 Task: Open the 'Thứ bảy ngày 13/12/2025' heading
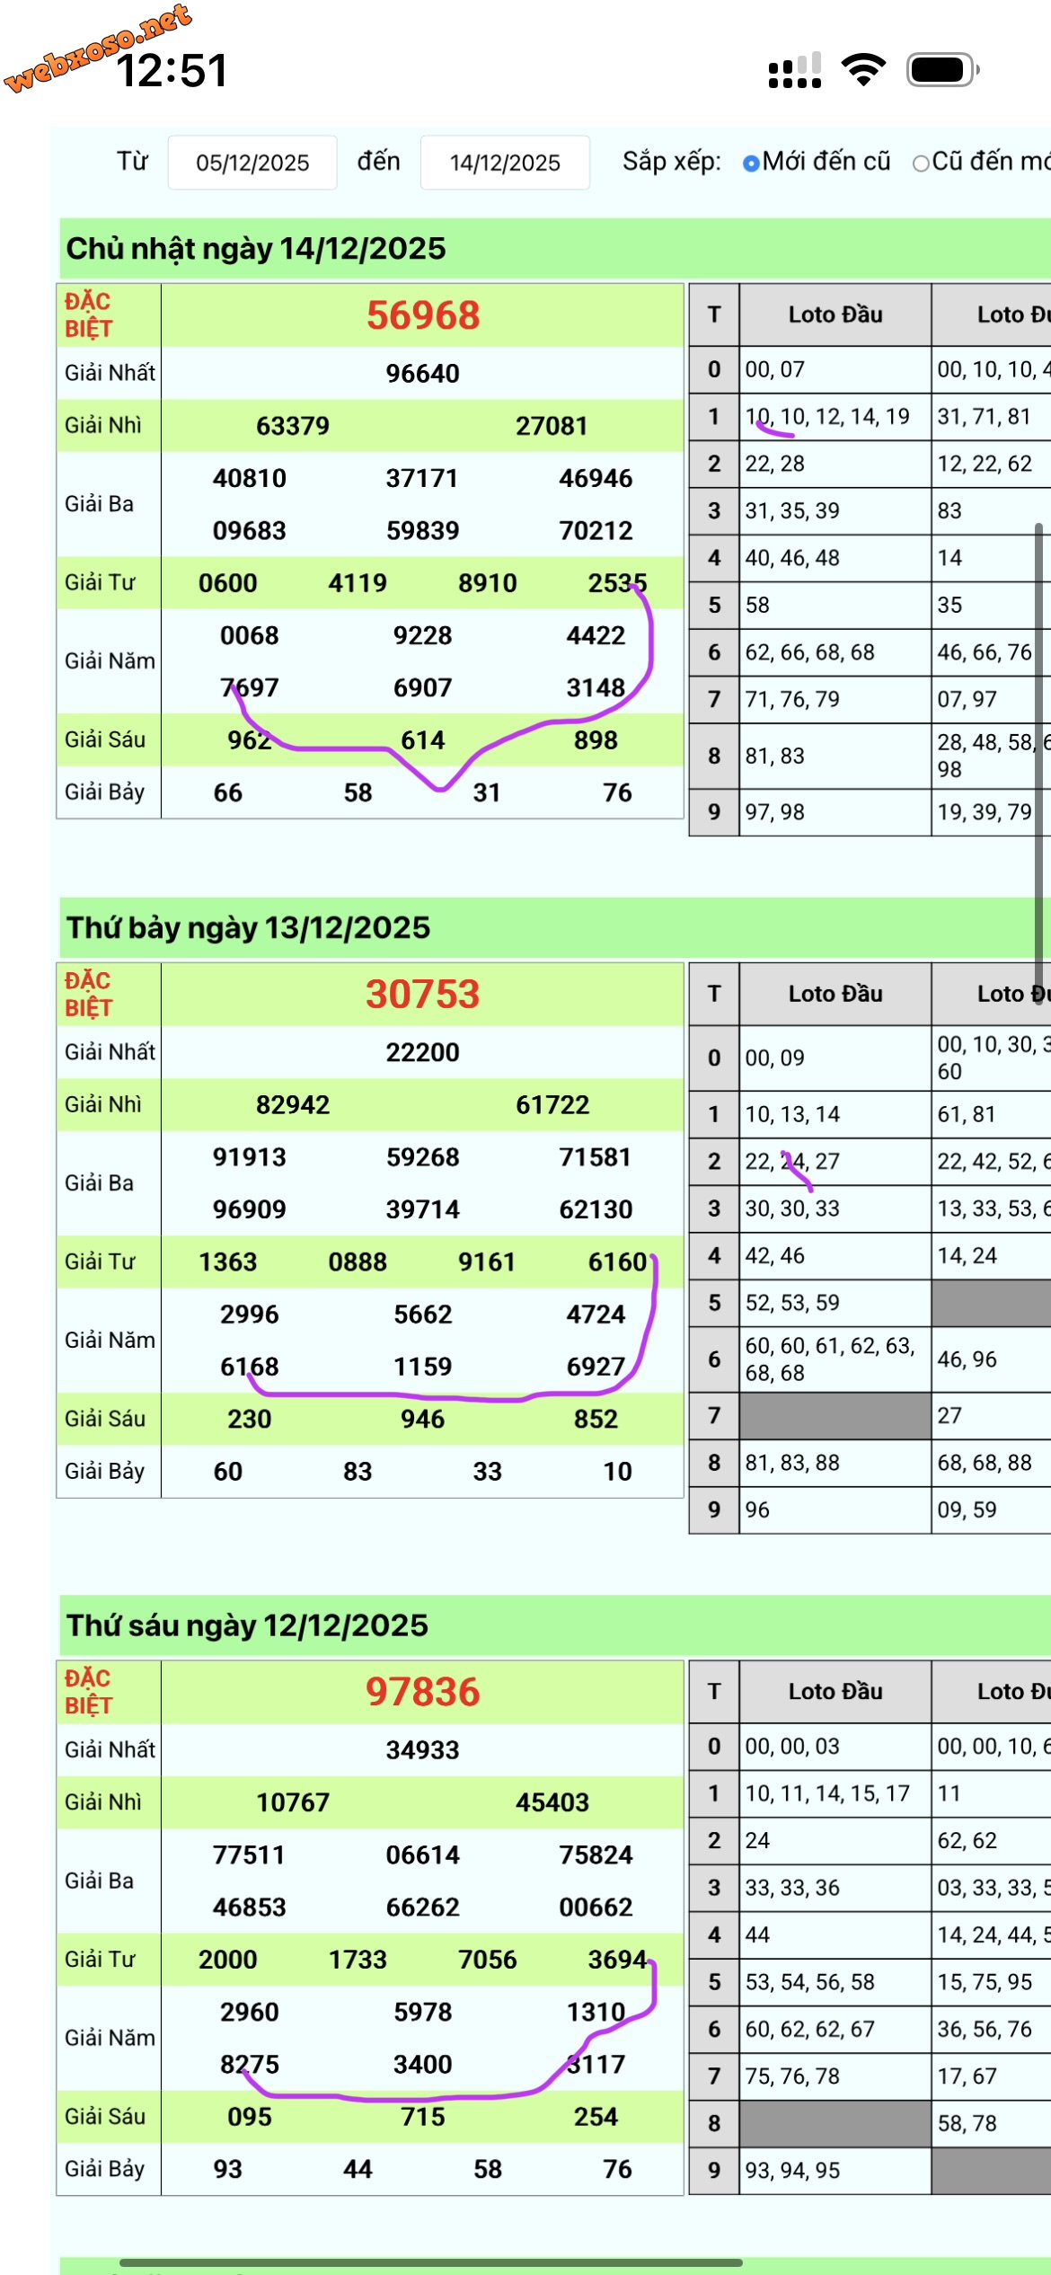point(248,928)
